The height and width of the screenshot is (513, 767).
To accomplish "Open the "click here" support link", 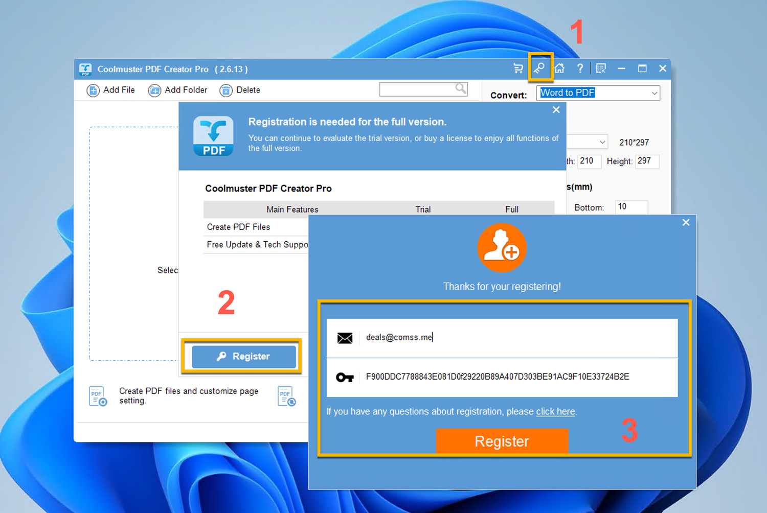I will click(x=555, y=411).
